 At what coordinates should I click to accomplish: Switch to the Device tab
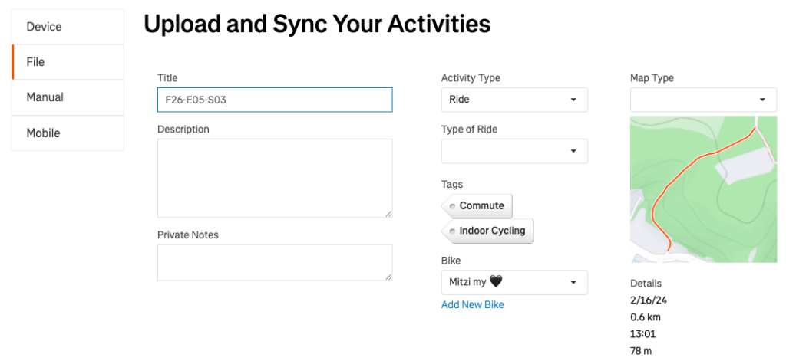click(x=68, y=27)
